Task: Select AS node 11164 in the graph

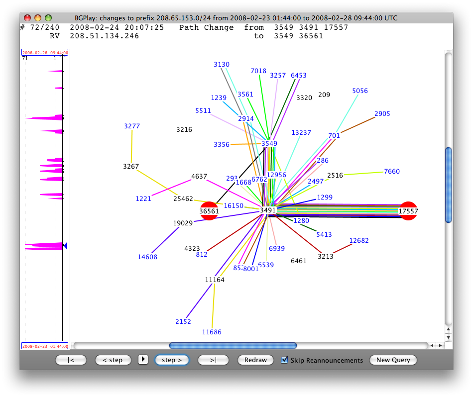Action: coord(215,280)
